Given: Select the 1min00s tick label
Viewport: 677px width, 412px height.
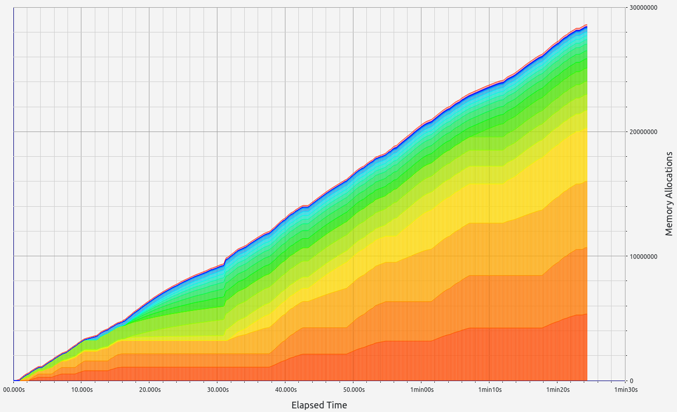Looking at the screenshot, I should [x=421, y=390].
